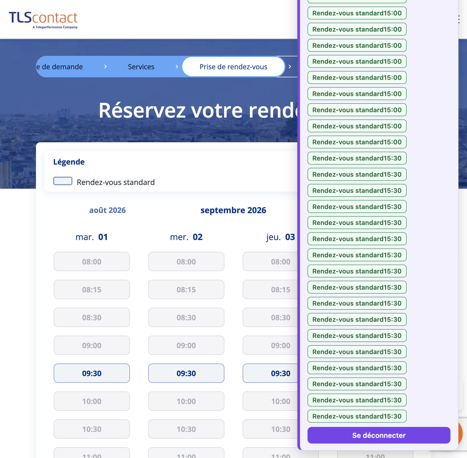Open the Services step tab
Image resolution: width=467 pixels, height=458 pixels.
coord(141,67)
